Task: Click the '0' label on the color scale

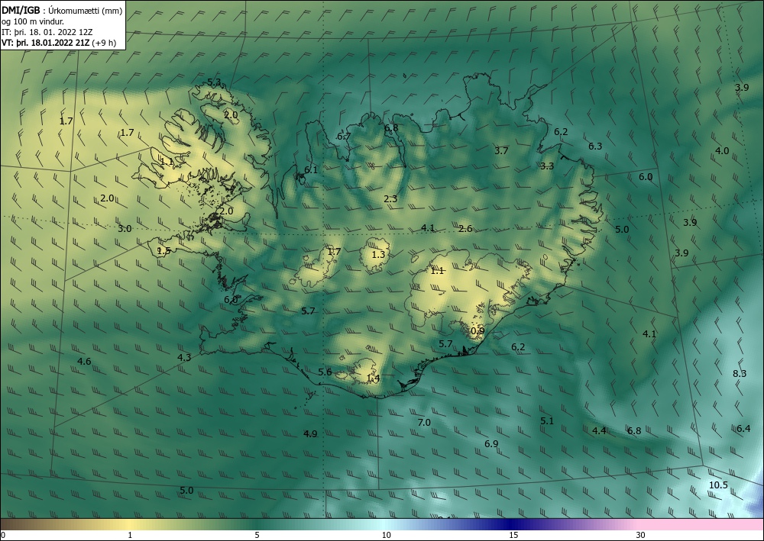Action: click(3, 535)
